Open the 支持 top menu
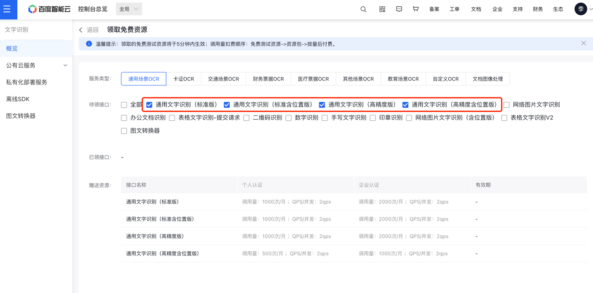This screenshot has width=593, height=293. (518, 9)
